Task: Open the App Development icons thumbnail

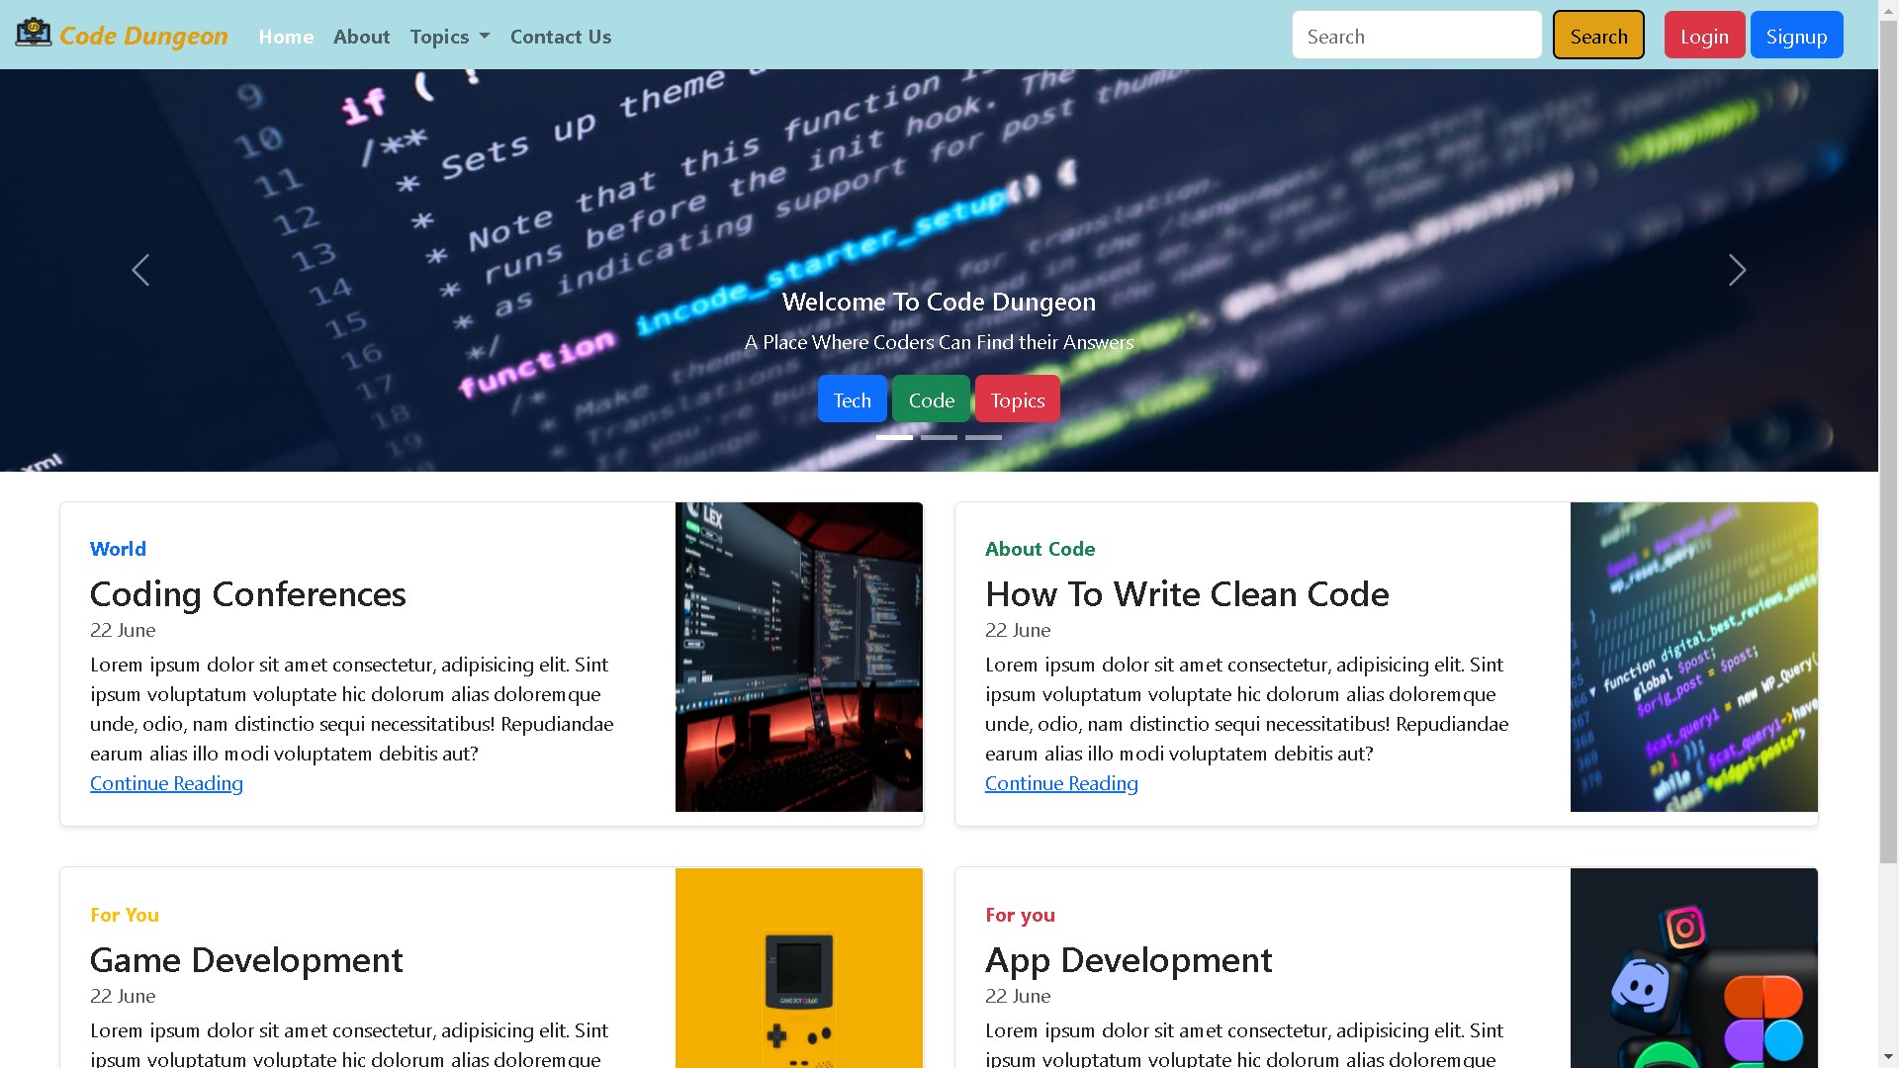Action: coord(1693,968)
